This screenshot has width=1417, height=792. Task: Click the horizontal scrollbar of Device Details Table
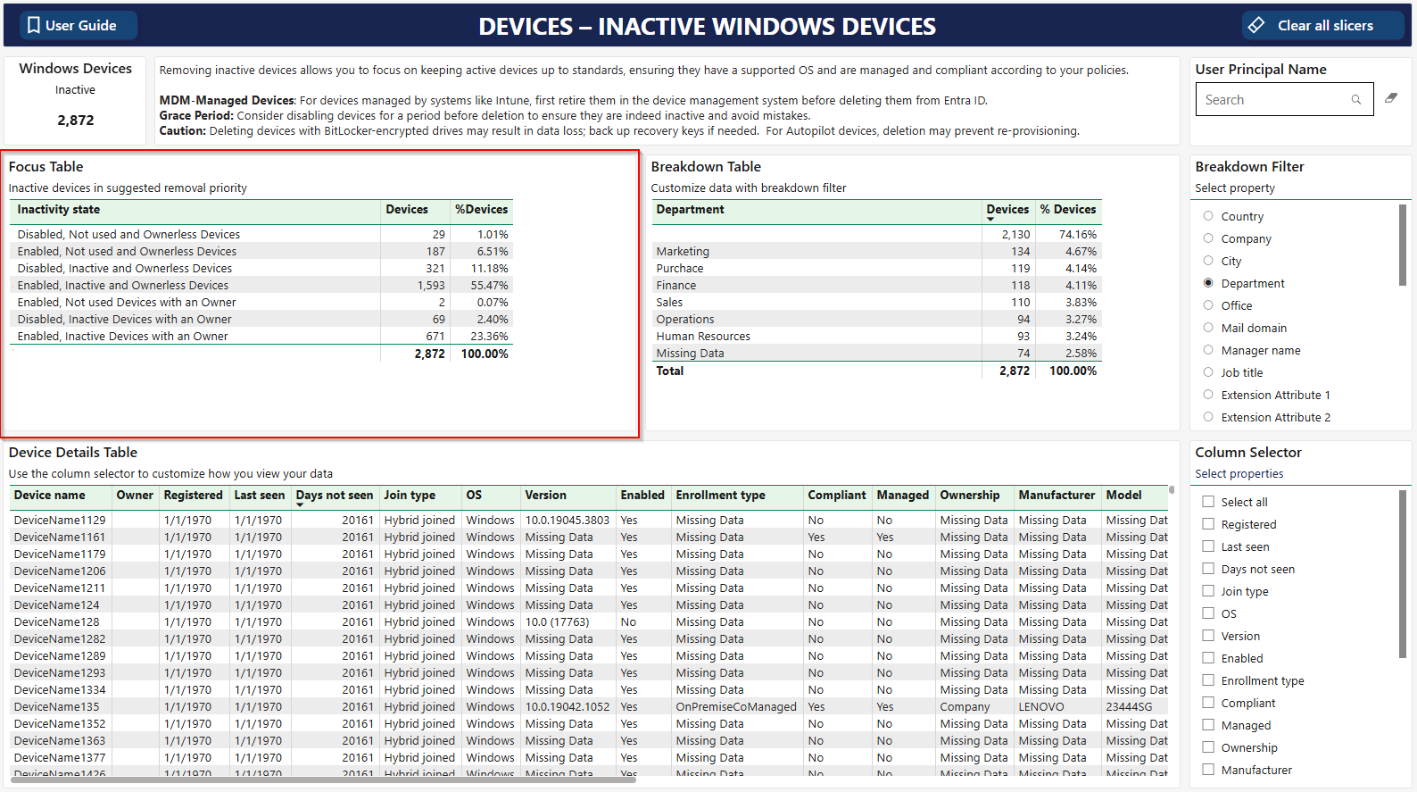tap(323, 779)
